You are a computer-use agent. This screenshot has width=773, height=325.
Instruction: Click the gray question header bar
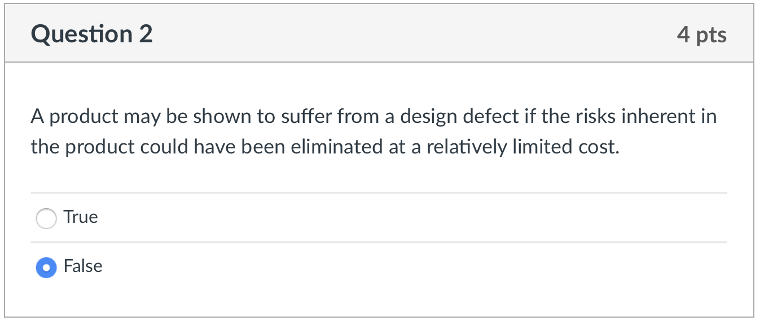(386, 33)
